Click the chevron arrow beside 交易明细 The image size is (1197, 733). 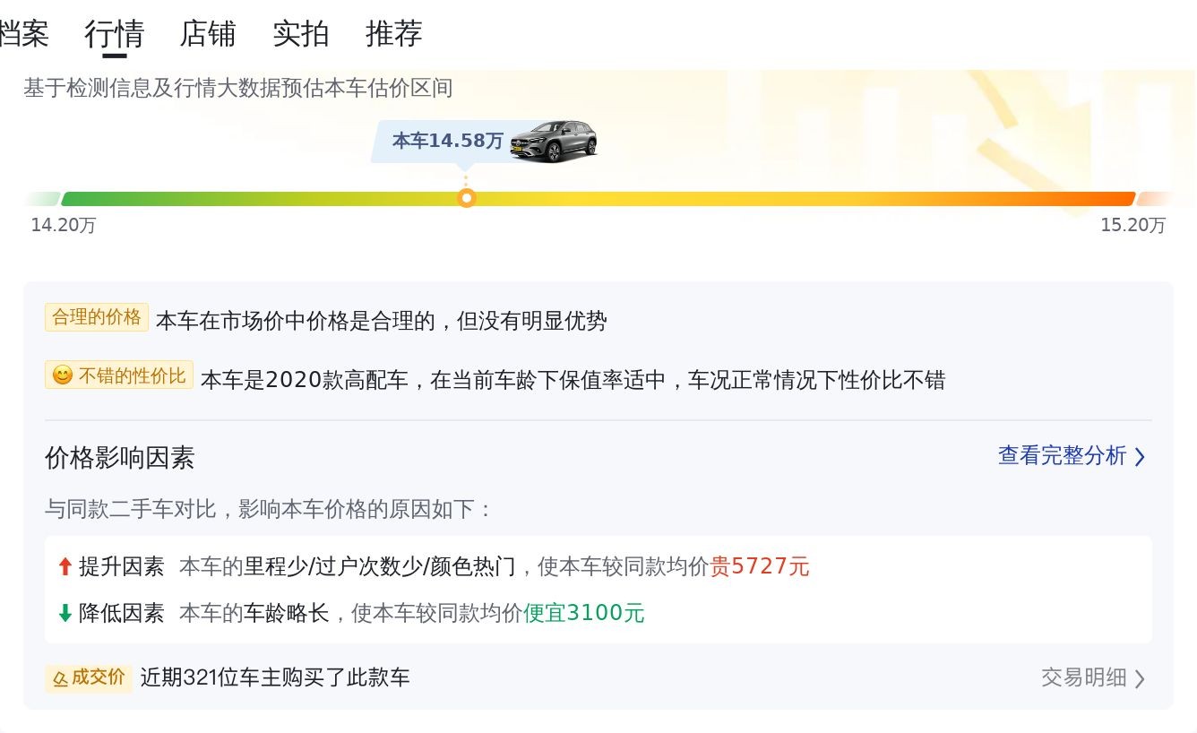coord(1140,679)
